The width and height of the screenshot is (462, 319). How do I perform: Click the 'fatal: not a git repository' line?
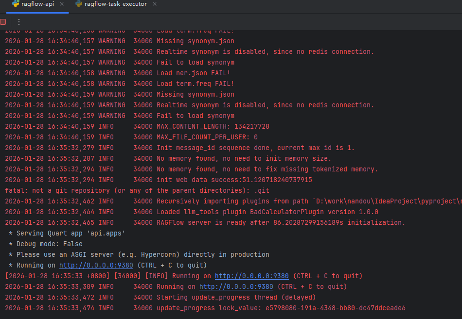click(x=137, y=190)
